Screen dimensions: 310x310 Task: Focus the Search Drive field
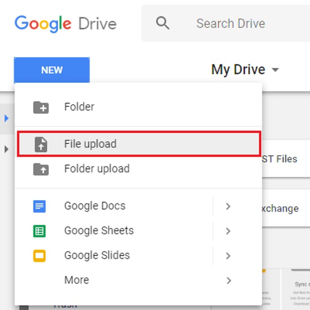pos(226,23)
